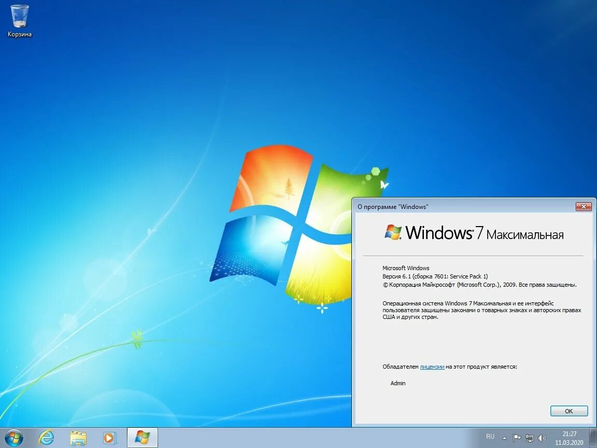The width and height of the screenshot is (597, 448).
Task: Click the Windows 7 Максимальная logo banner
Action: pyautogui.click(x=474, y=233)
